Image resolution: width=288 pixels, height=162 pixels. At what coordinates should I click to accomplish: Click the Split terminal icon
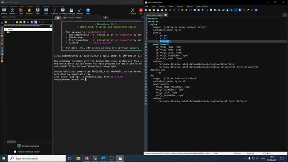click(x=46, y=11)
